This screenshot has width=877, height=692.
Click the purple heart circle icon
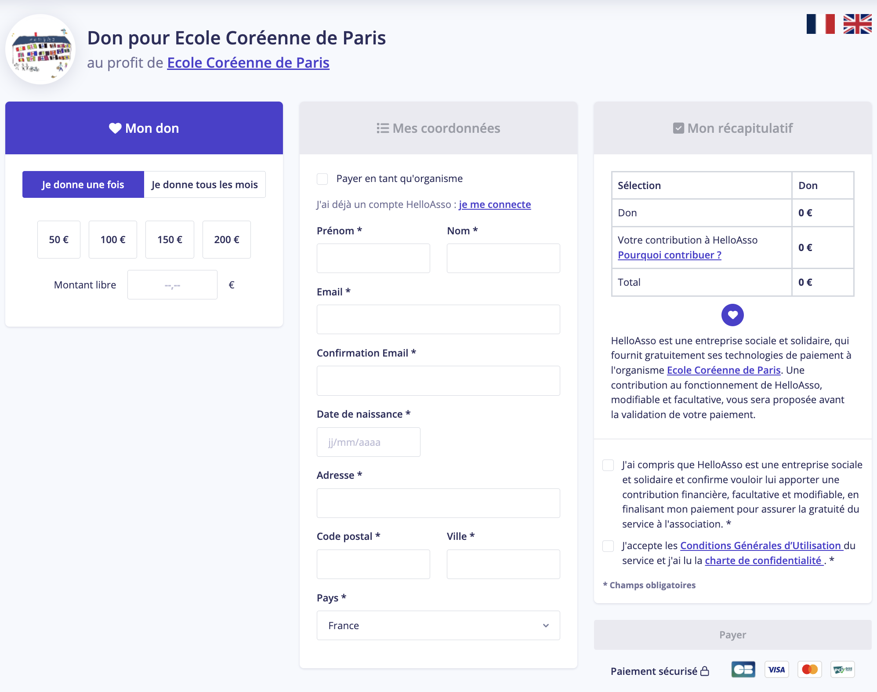(x=732, y=315)
